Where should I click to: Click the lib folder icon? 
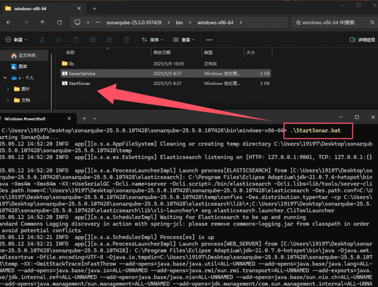point(64,64)
